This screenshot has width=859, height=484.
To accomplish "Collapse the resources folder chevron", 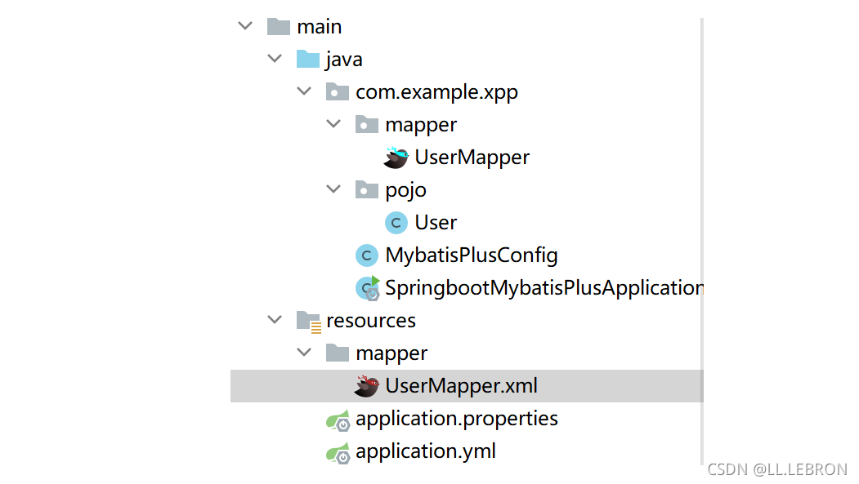I will tap(275, 320).
